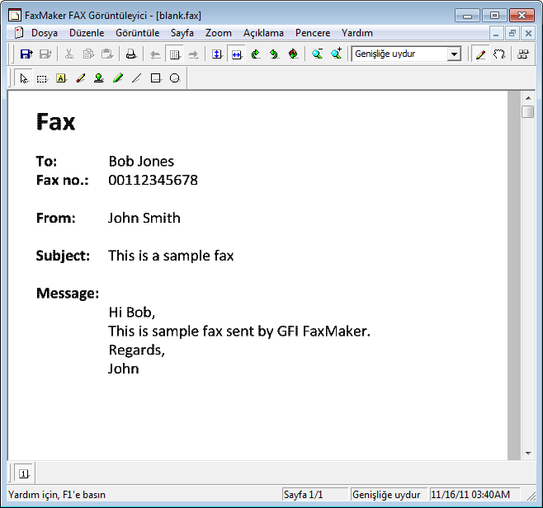
Task: Minimize the blank.fax document window
Action: point(496,34)
